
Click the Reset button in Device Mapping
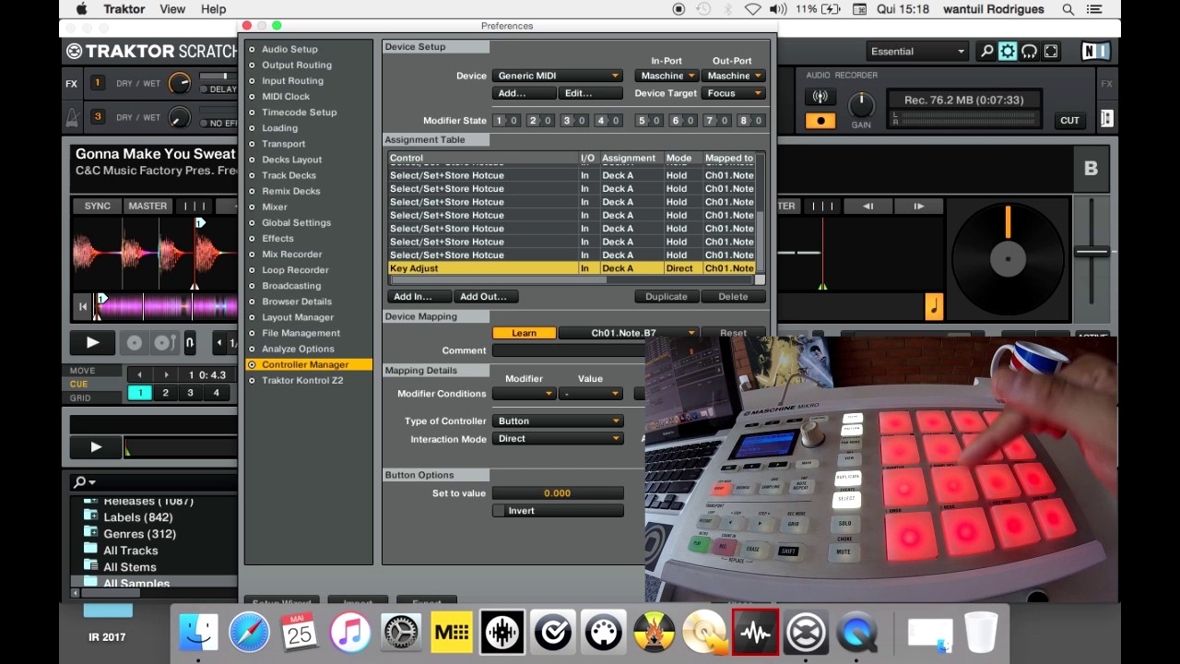tap(733, 333)
